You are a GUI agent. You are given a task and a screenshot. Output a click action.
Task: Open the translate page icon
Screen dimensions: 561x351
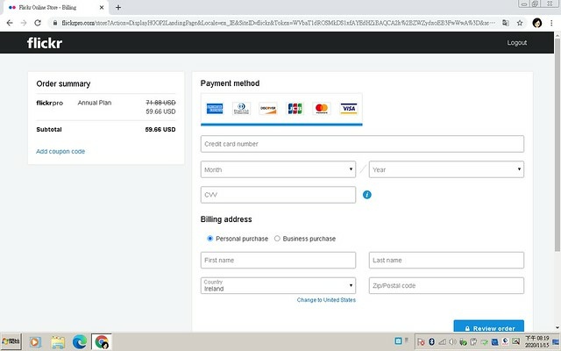click(506, 23)
